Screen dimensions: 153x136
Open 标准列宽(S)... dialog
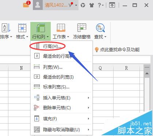tap(61, 87)
